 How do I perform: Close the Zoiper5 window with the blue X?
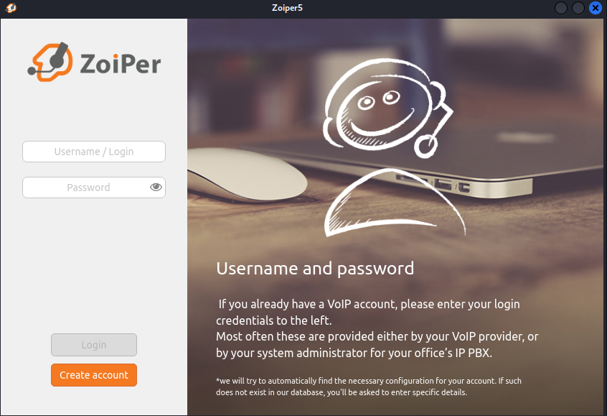596,8
